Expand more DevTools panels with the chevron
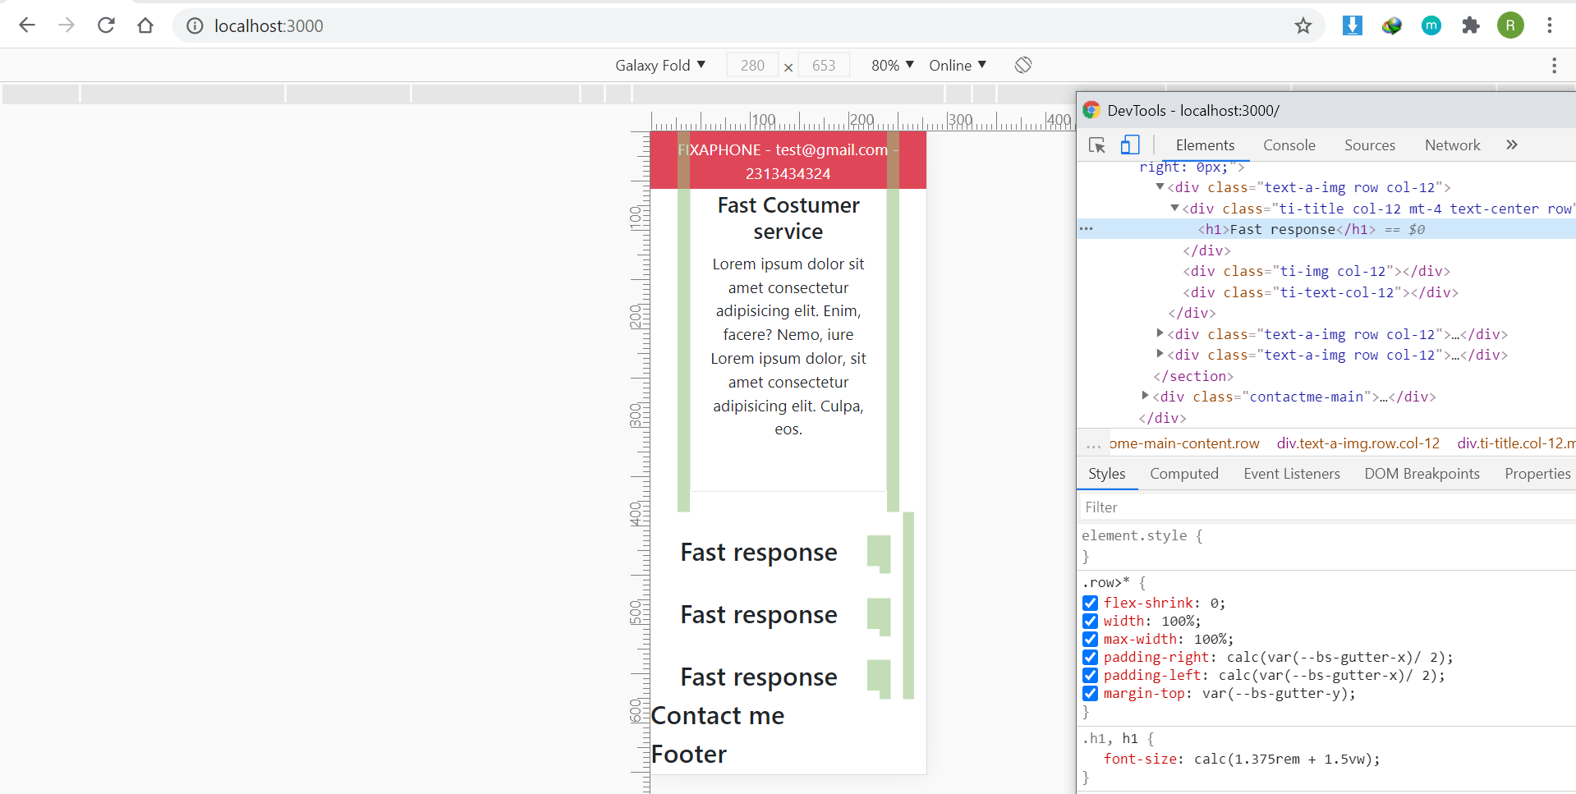The width and height of the screenshot is (1576, 794). 1512,145
